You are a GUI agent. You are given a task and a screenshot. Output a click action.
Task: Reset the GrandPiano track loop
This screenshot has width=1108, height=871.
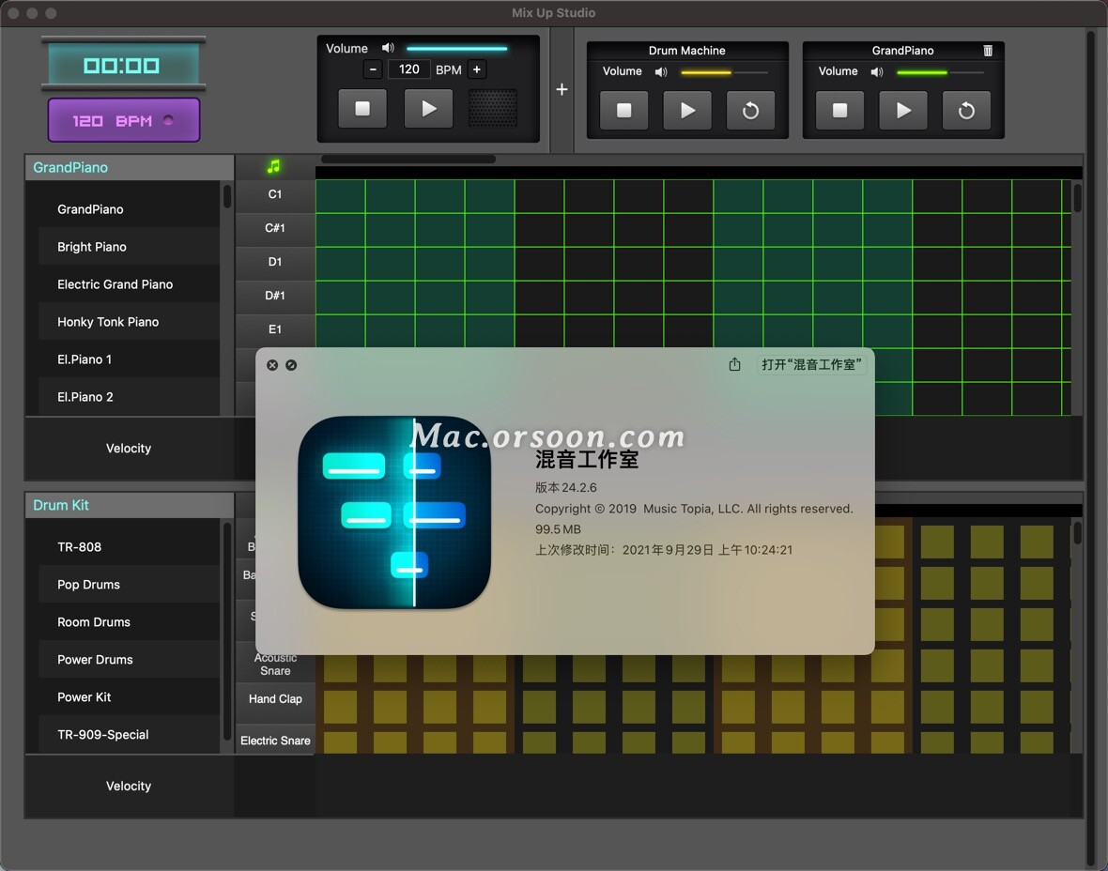966,110
